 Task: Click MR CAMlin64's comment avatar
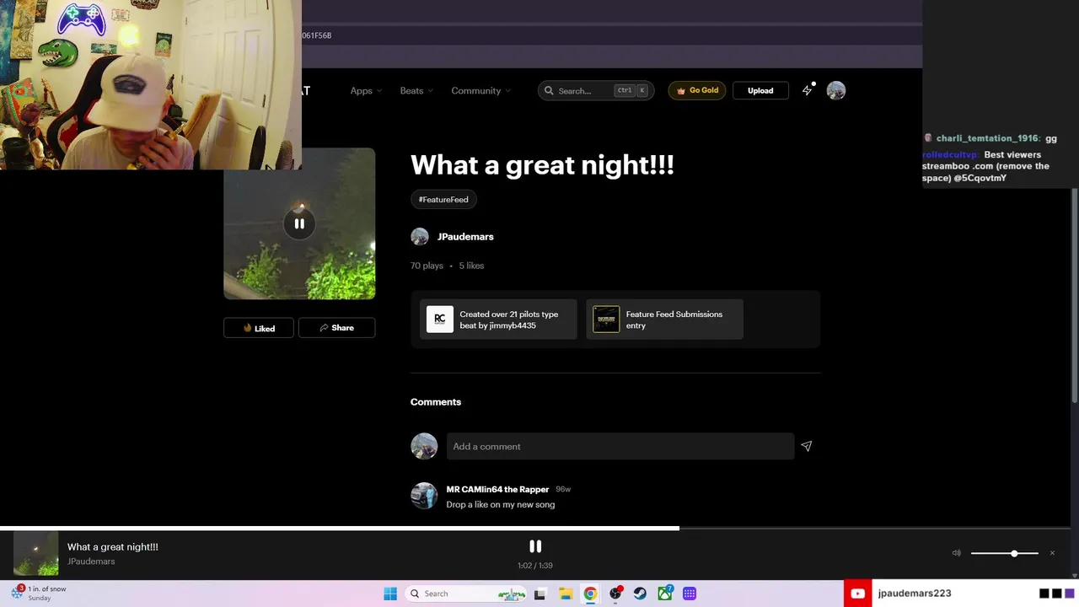pos(424,496)
